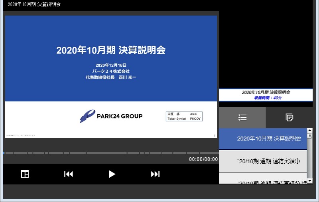Click the blue playhead marker on the timeline
Image resolution: width=319 pixels, height=202 pixels.
(4, 153)
